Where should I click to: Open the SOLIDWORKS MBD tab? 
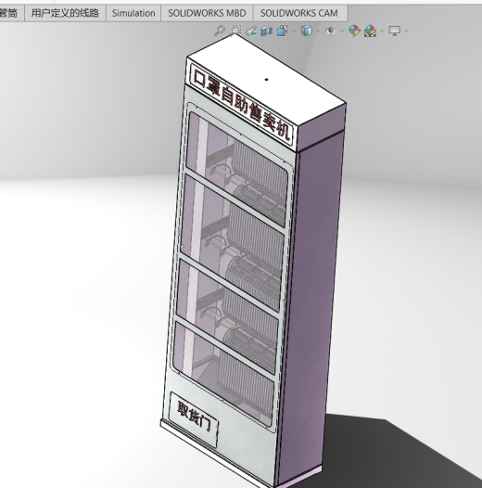[x=207, y=13]
